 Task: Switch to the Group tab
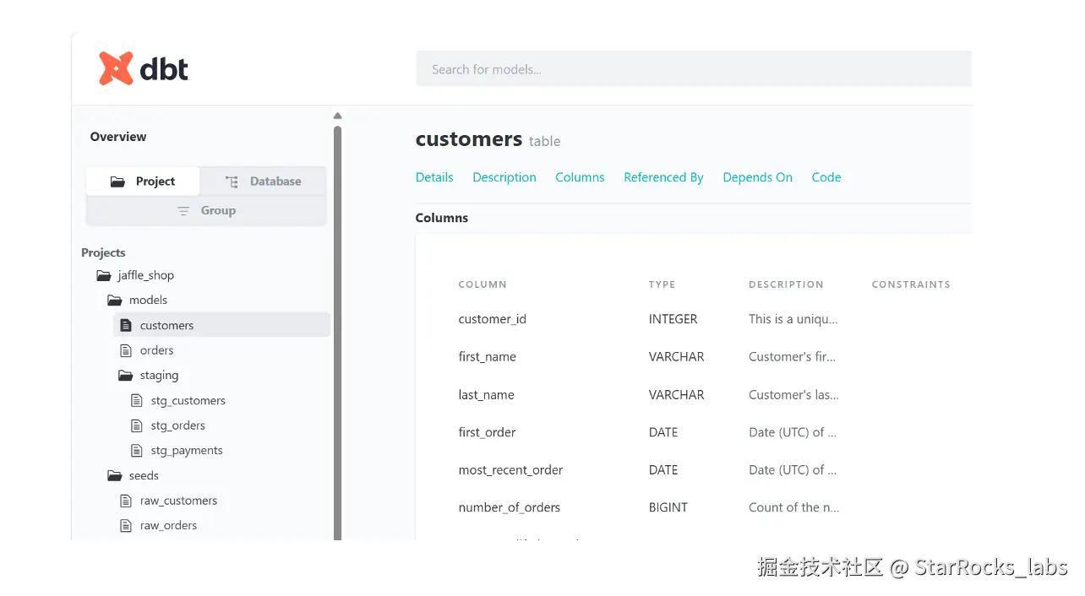click(x=206, y=210)
